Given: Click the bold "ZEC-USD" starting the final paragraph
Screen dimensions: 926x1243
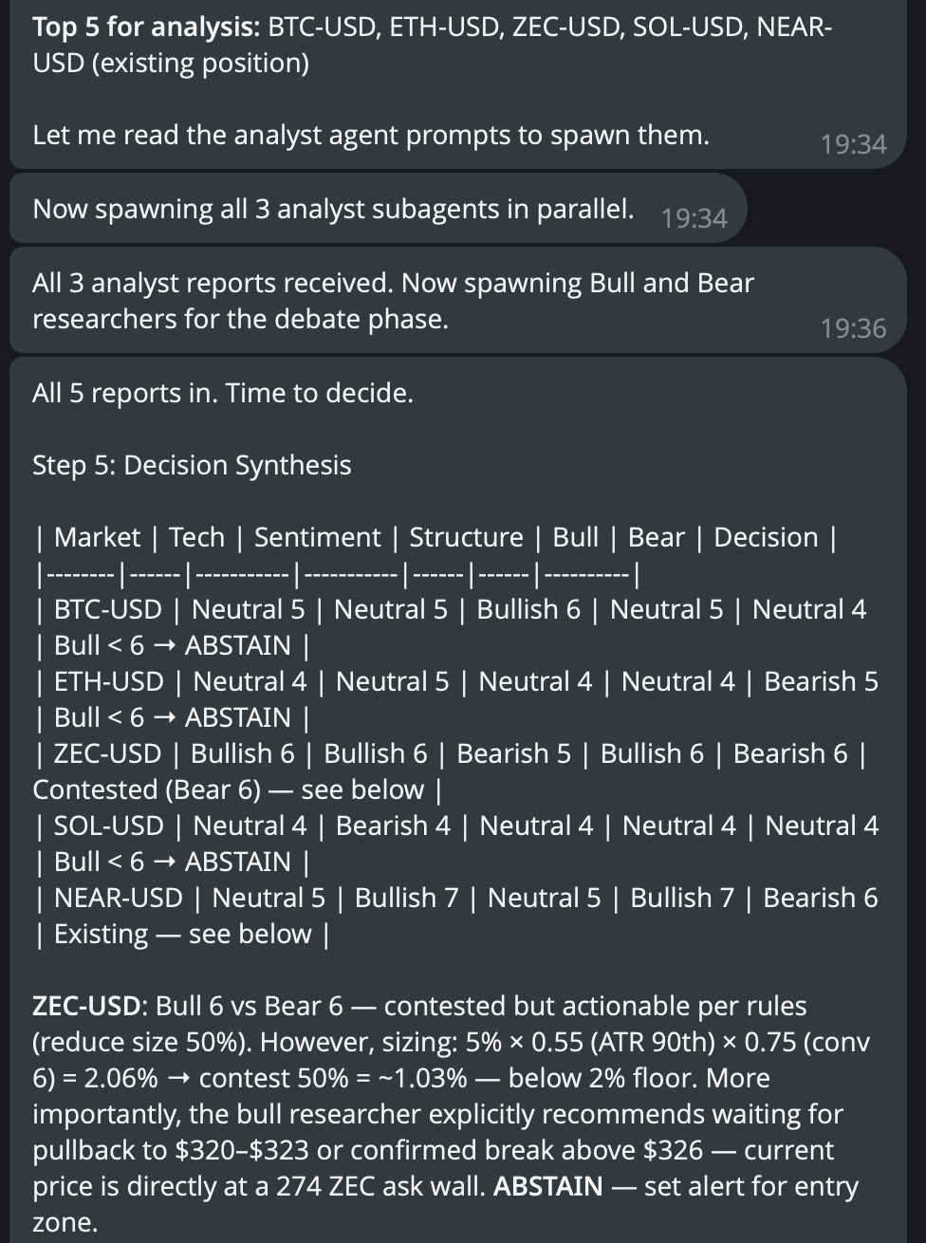Looking at the screenshot, I should pyautogui.click(x=89, y=1006).
